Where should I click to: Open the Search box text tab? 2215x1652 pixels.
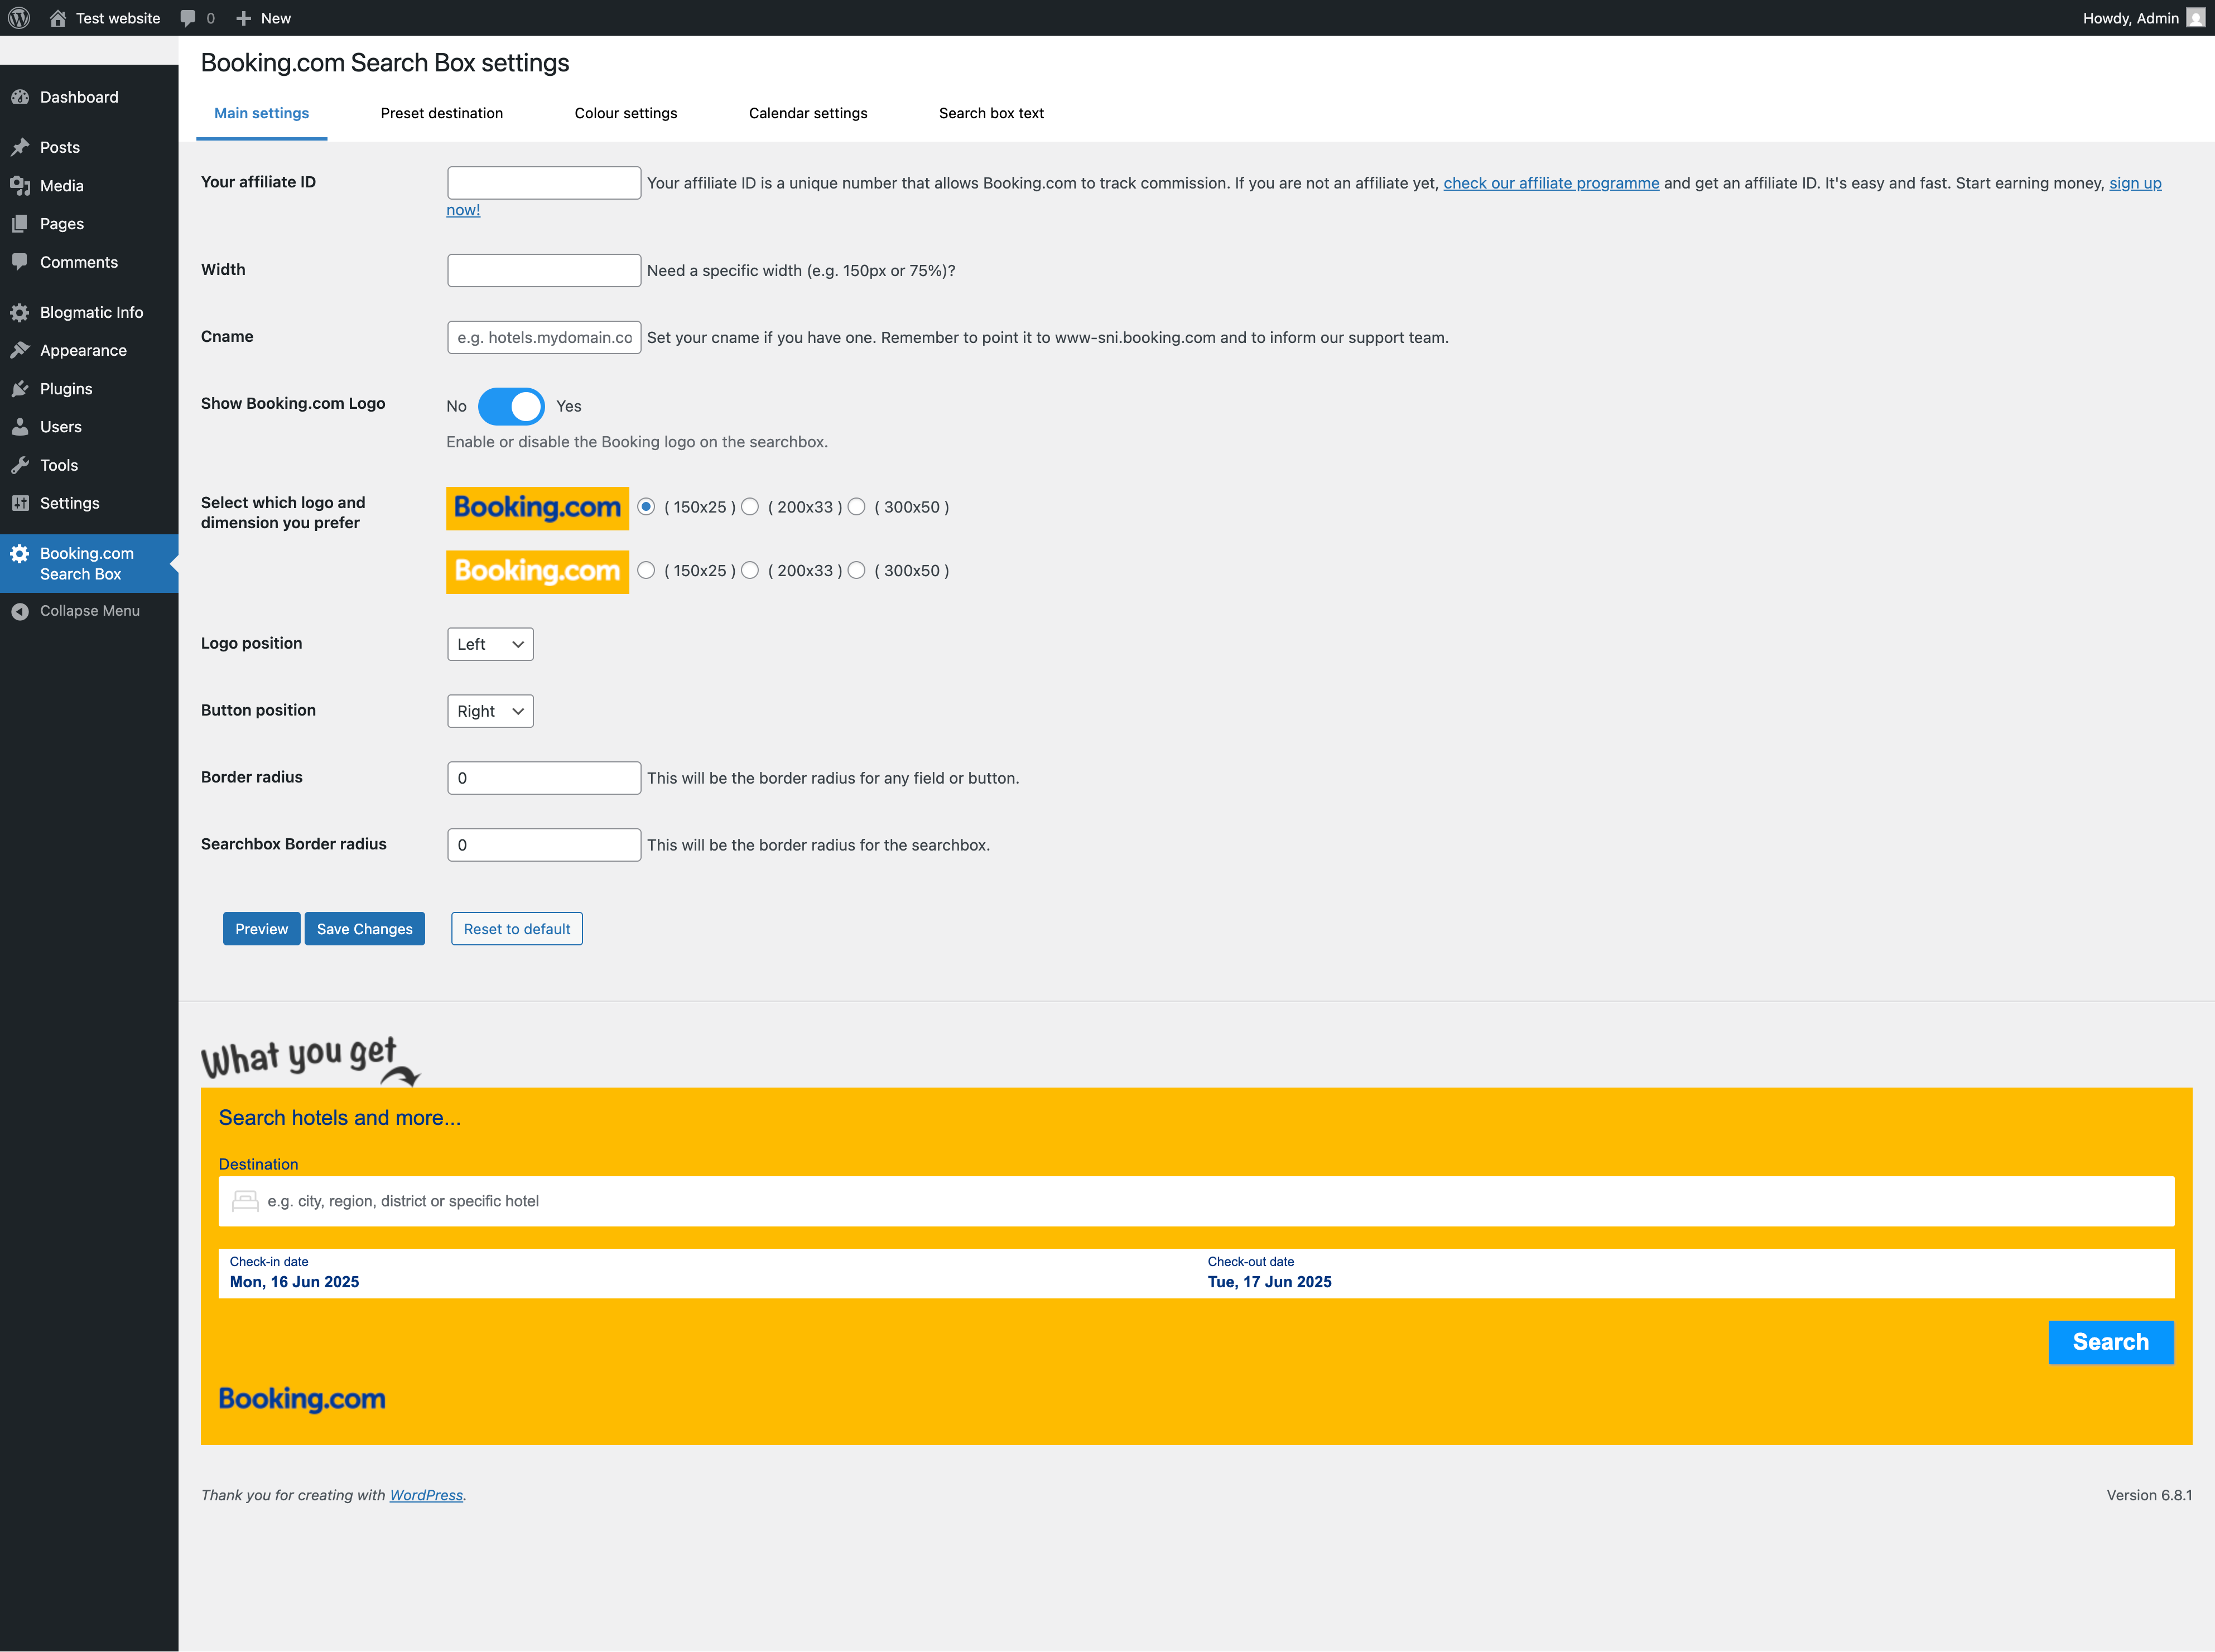click(990, 113)
